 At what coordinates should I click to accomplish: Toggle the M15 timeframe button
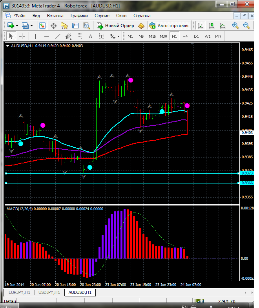[152, 36]
